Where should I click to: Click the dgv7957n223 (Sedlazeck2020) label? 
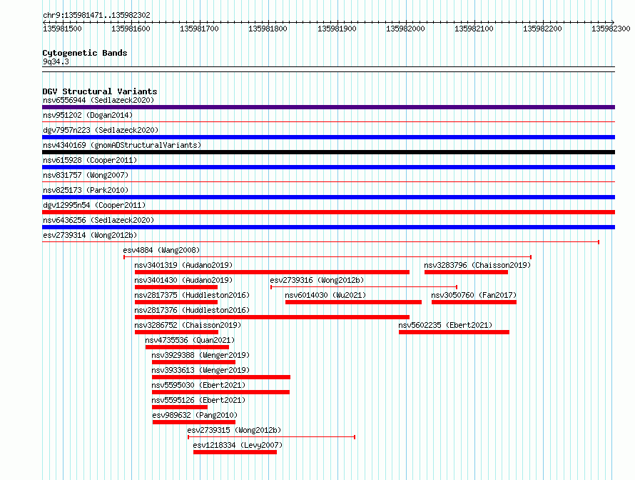pos(101,130)
